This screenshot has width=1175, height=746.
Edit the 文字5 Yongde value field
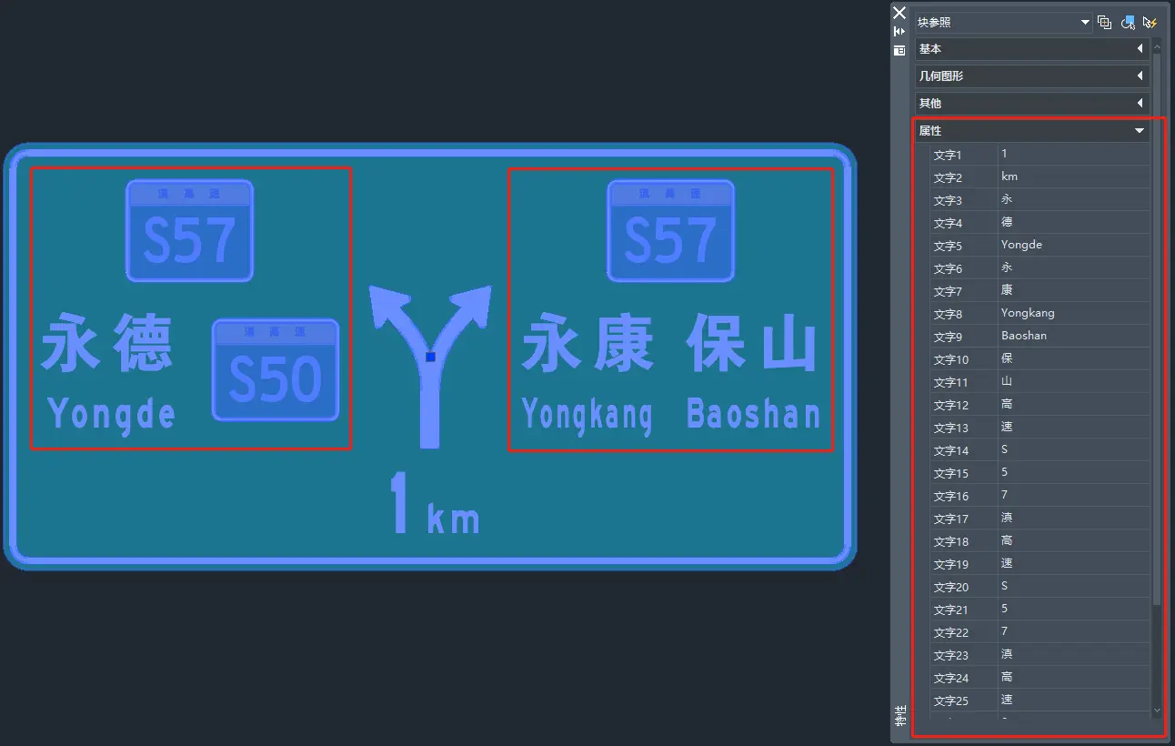pyautogui.click(x=1073, y=245)
